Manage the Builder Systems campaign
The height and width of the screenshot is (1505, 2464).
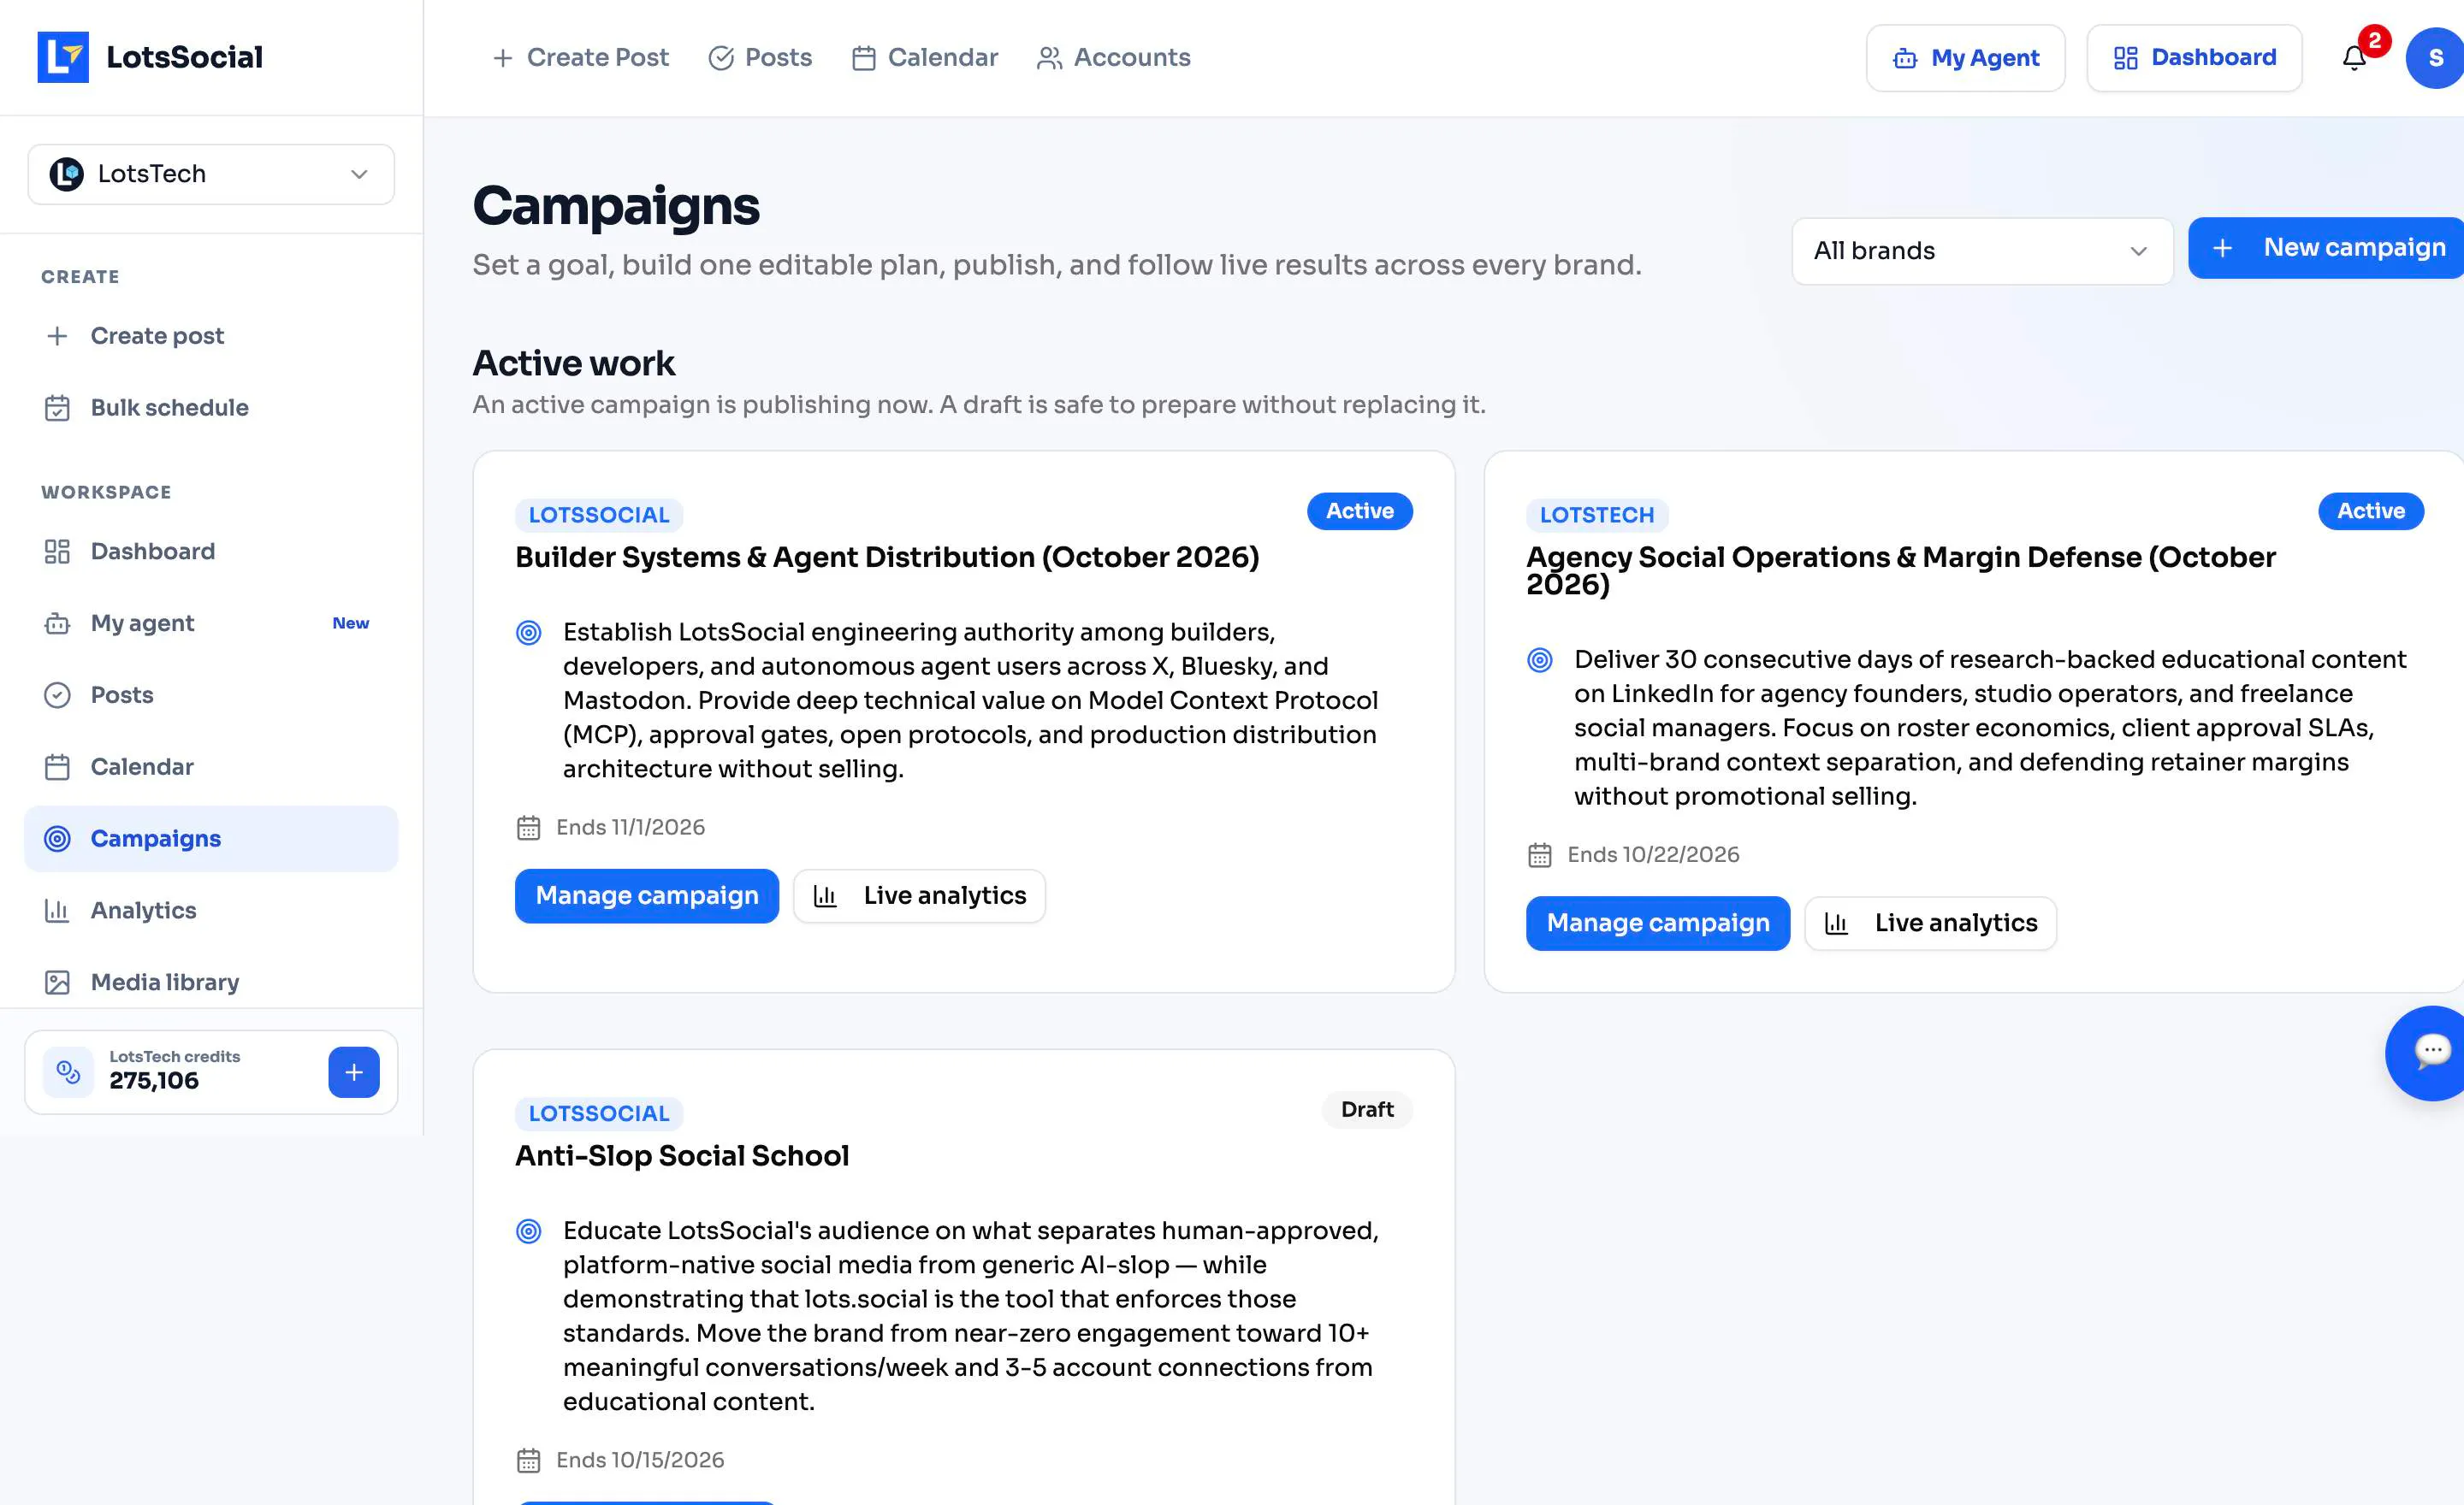coord(647,895)
